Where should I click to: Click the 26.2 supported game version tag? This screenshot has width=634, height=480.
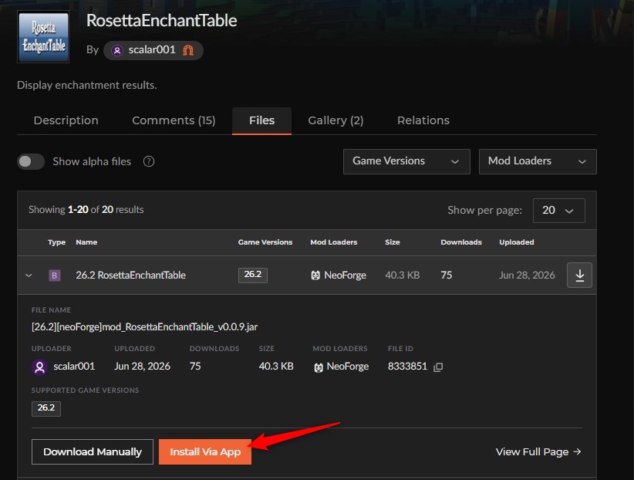click(x=46, y=408)
